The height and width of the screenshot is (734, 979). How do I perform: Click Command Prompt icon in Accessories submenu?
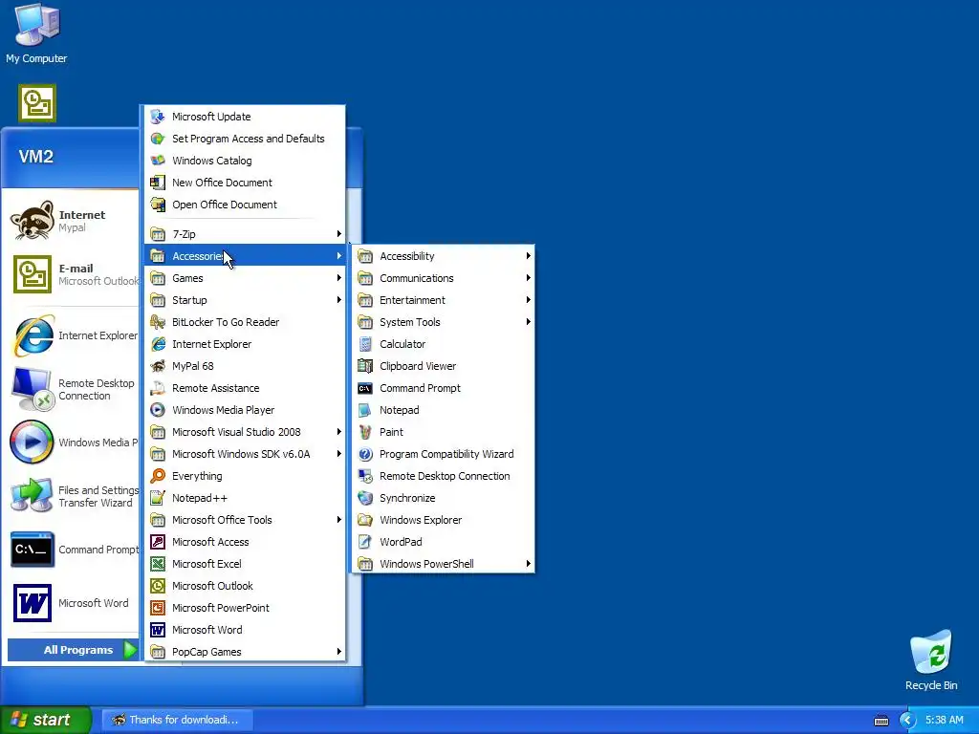point(365,388)
